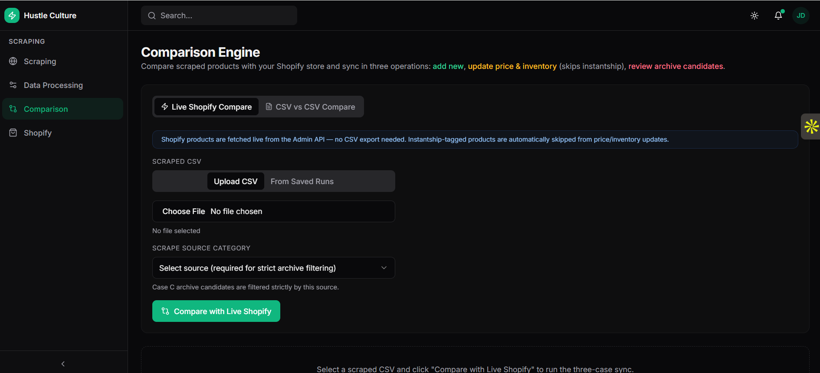Collapse the sidebar with the chevron

pyautogui.click(x=63, y=364)
